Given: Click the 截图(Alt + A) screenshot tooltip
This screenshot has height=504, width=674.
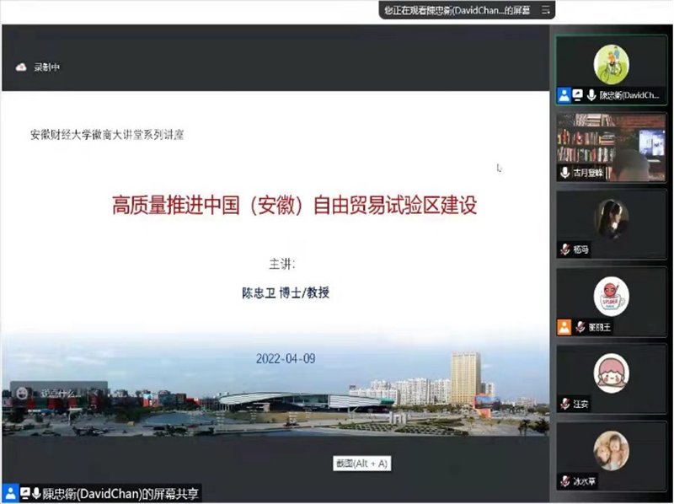Looking at the screenshot, I should click(362, 464).
